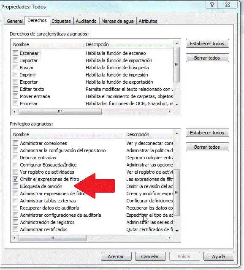
Task: Click down arrow of privileges list scrollbar
Action: click(177, 231)
